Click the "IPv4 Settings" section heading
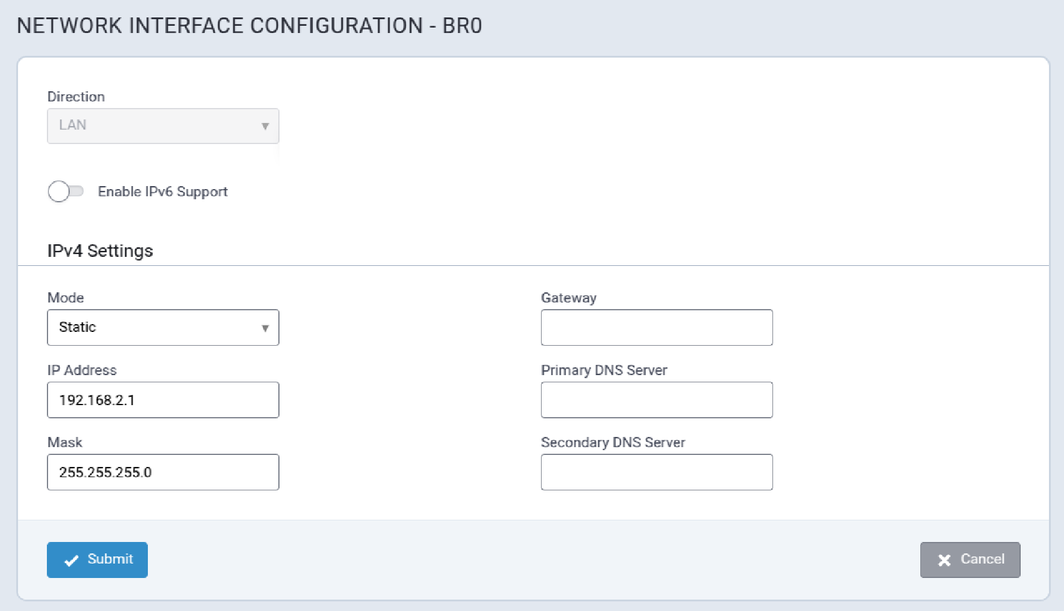This screenshot has height=611, width=1064. 100,251
